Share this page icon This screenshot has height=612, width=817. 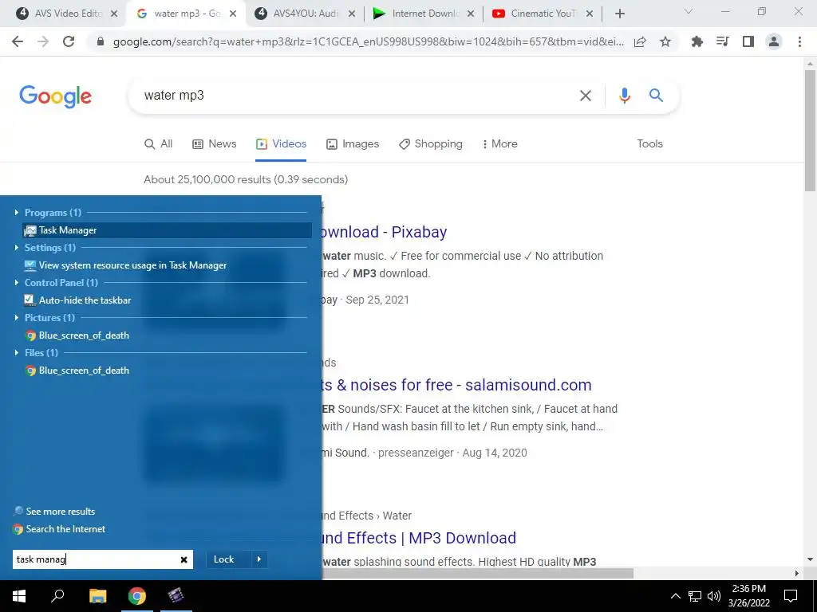click(x=640, y=41)
